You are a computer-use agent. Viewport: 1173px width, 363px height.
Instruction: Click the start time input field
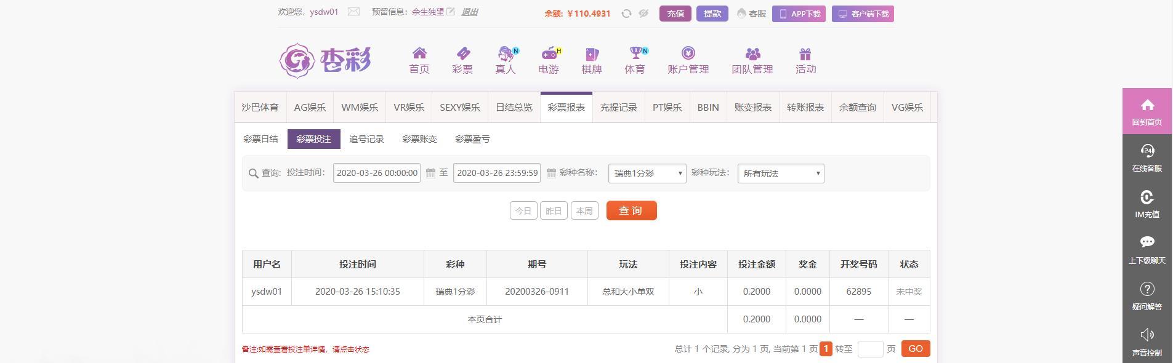(377, 173)
